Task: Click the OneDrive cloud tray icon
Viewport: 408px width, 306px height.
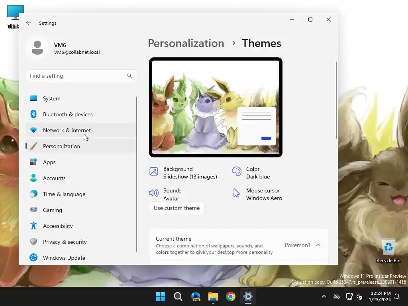Action: 337,296
